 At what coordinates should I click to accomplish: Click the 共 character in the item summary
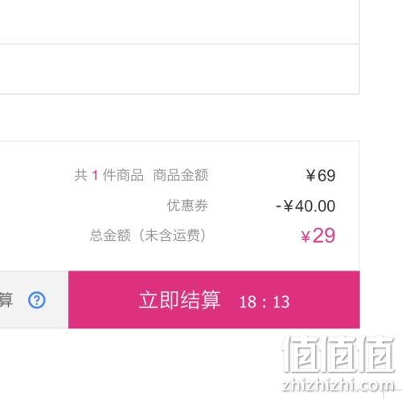80,175
